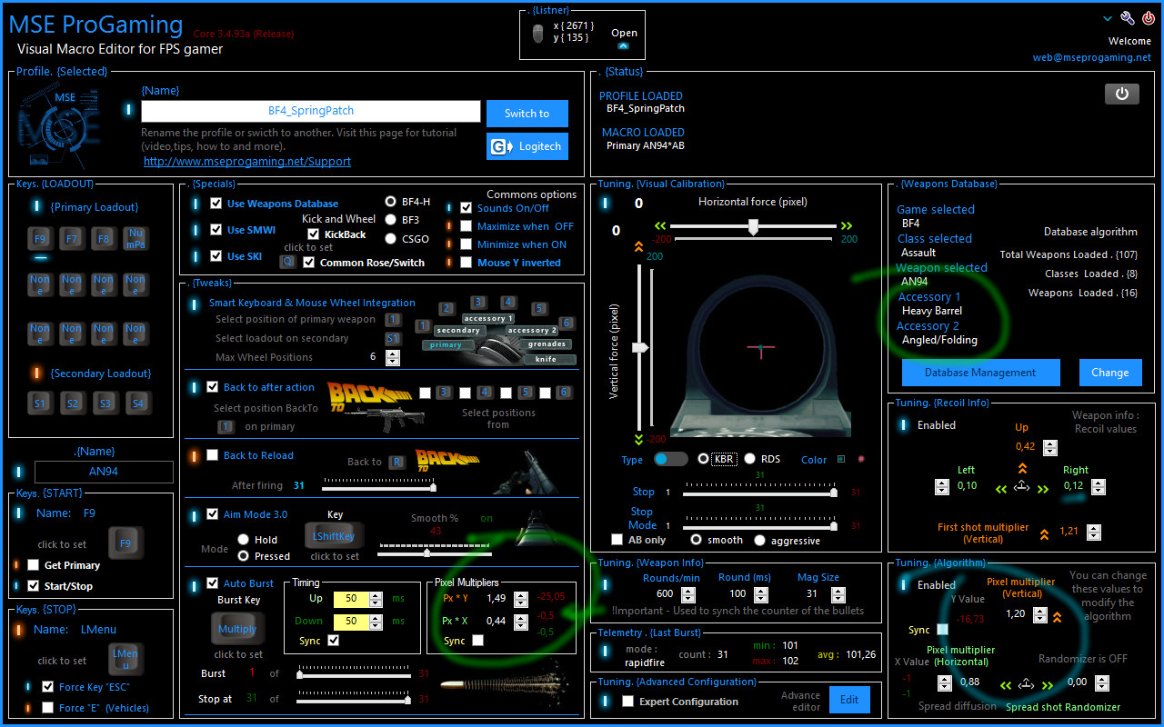Set the LMenu stop key
This screenshot has width=1164, height=727.
[125, 660]
